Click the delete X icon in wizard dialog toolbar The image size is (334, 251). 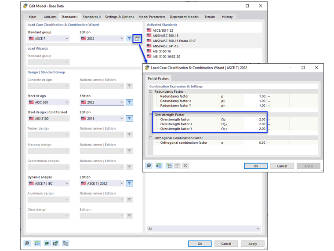point(185,166)
